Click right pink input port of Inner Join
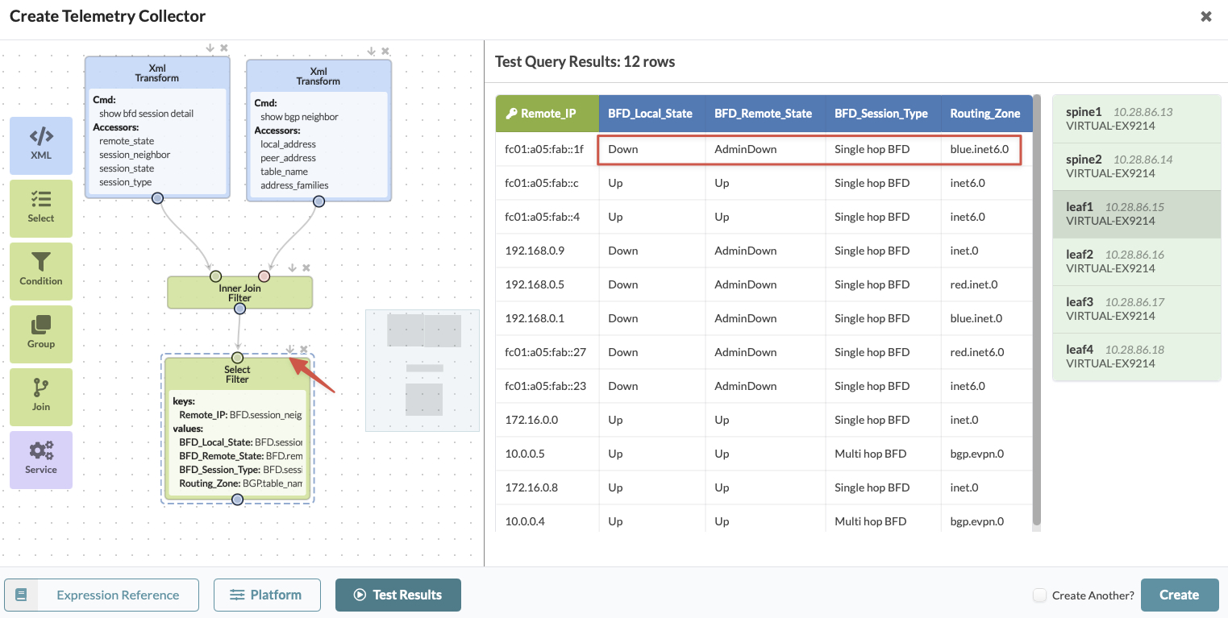 click(x=264, y=276)
